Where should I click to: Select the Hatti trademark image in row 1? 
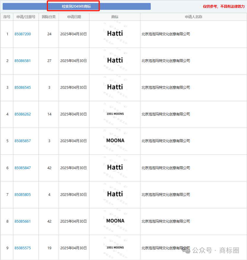pos(115,34)
